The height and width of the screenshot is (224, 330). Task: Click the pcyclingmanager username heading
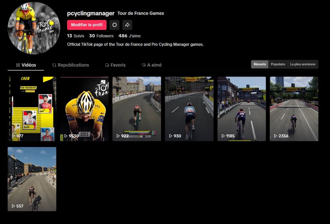(x=91, y=13)
